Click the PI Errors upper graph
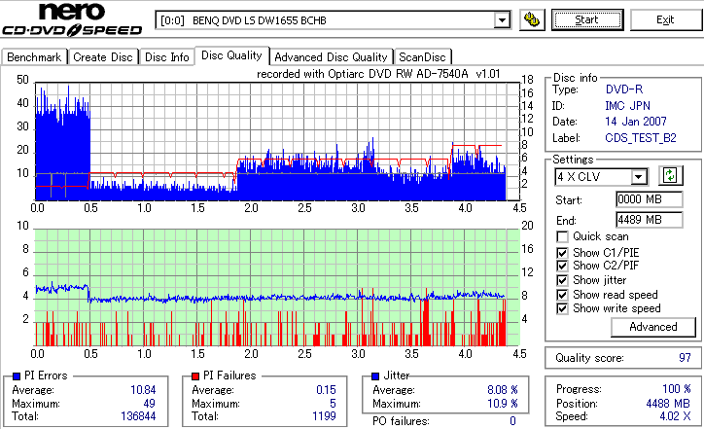Screen dimensions: 704x429 coord(277,141)
